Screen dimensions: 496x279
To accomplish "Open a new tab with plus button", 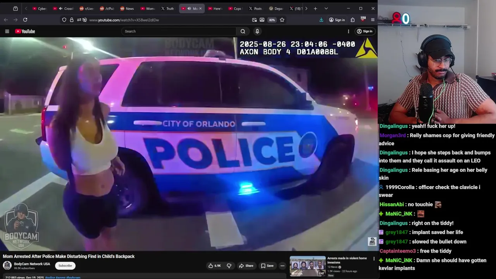I will click(315, 9).
